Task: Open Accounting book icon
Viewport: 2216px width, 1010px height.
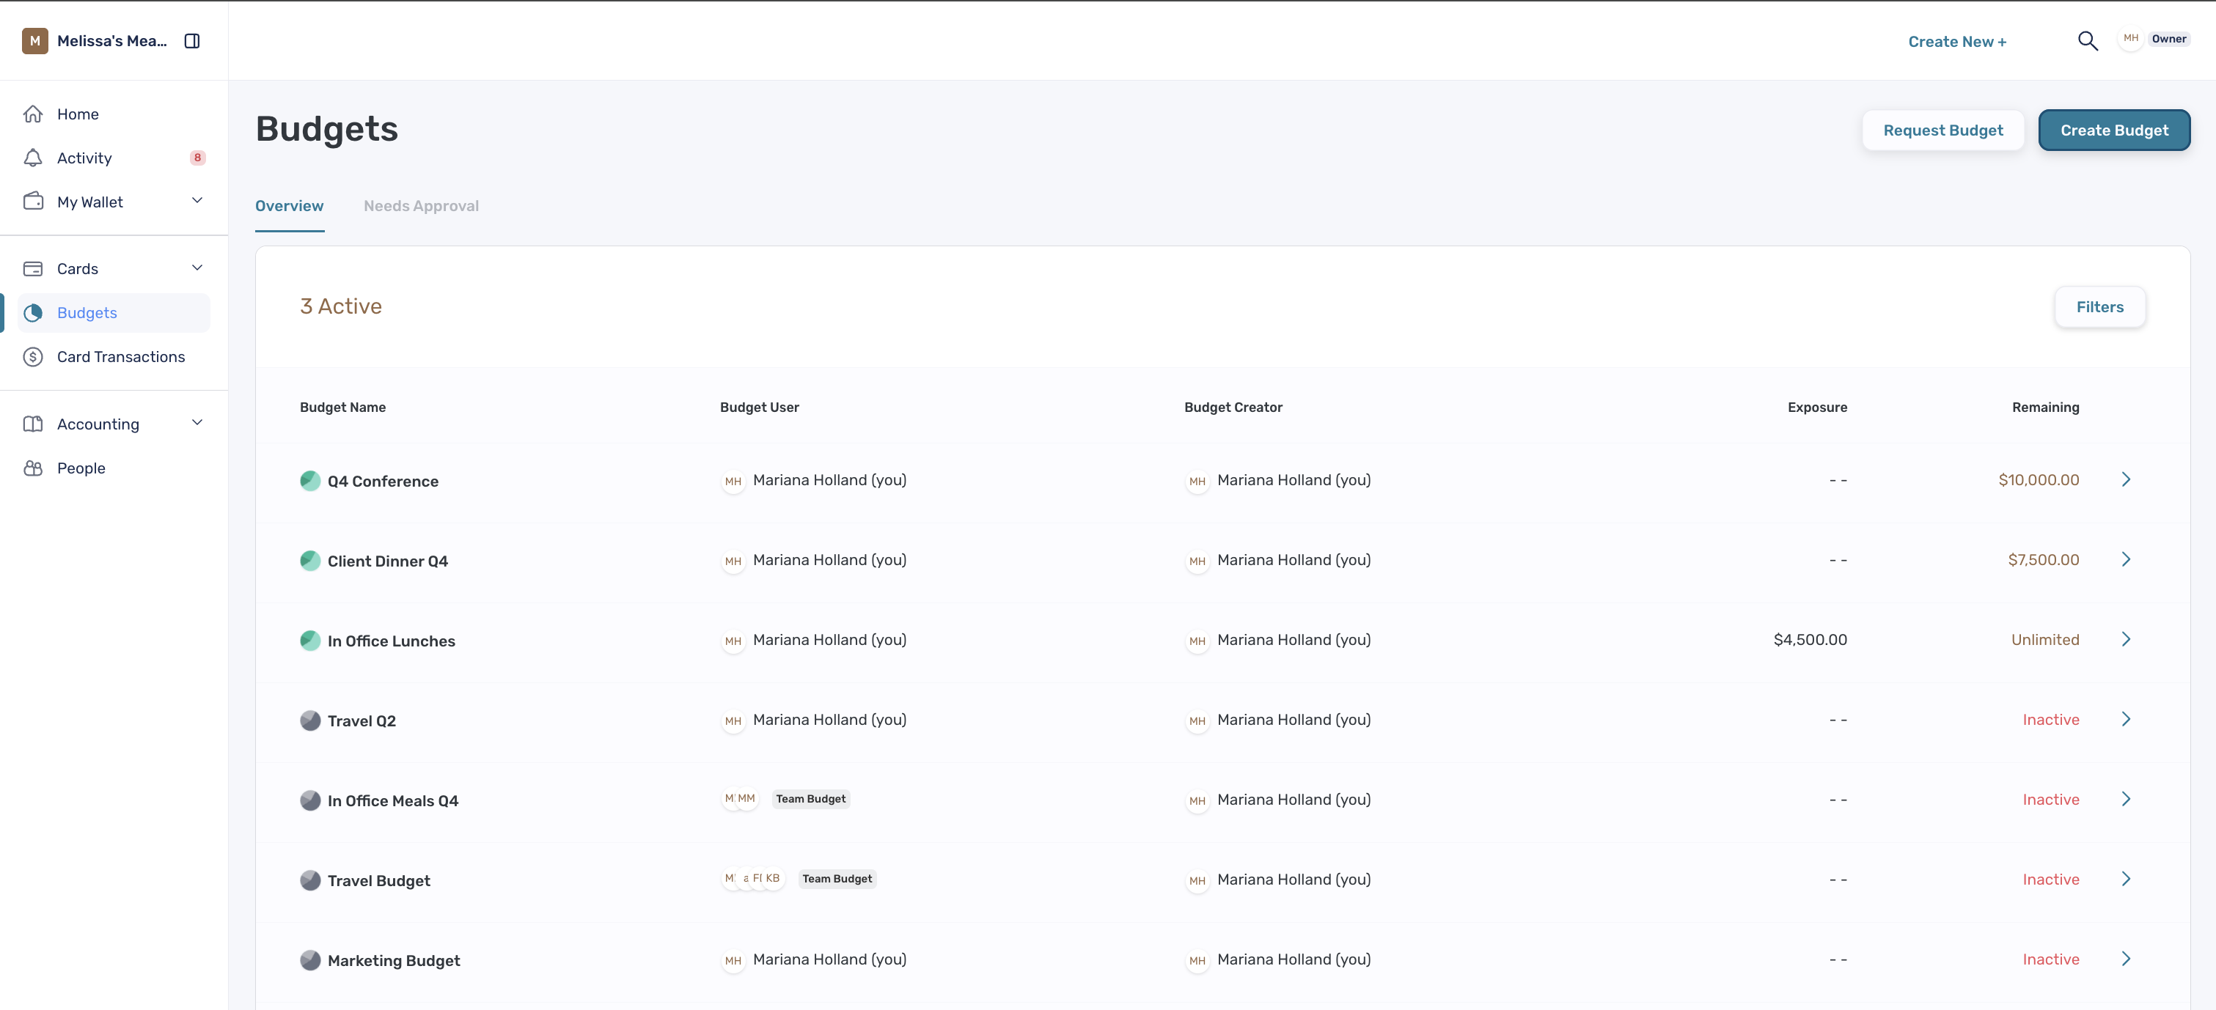Action: coord(33,423)
